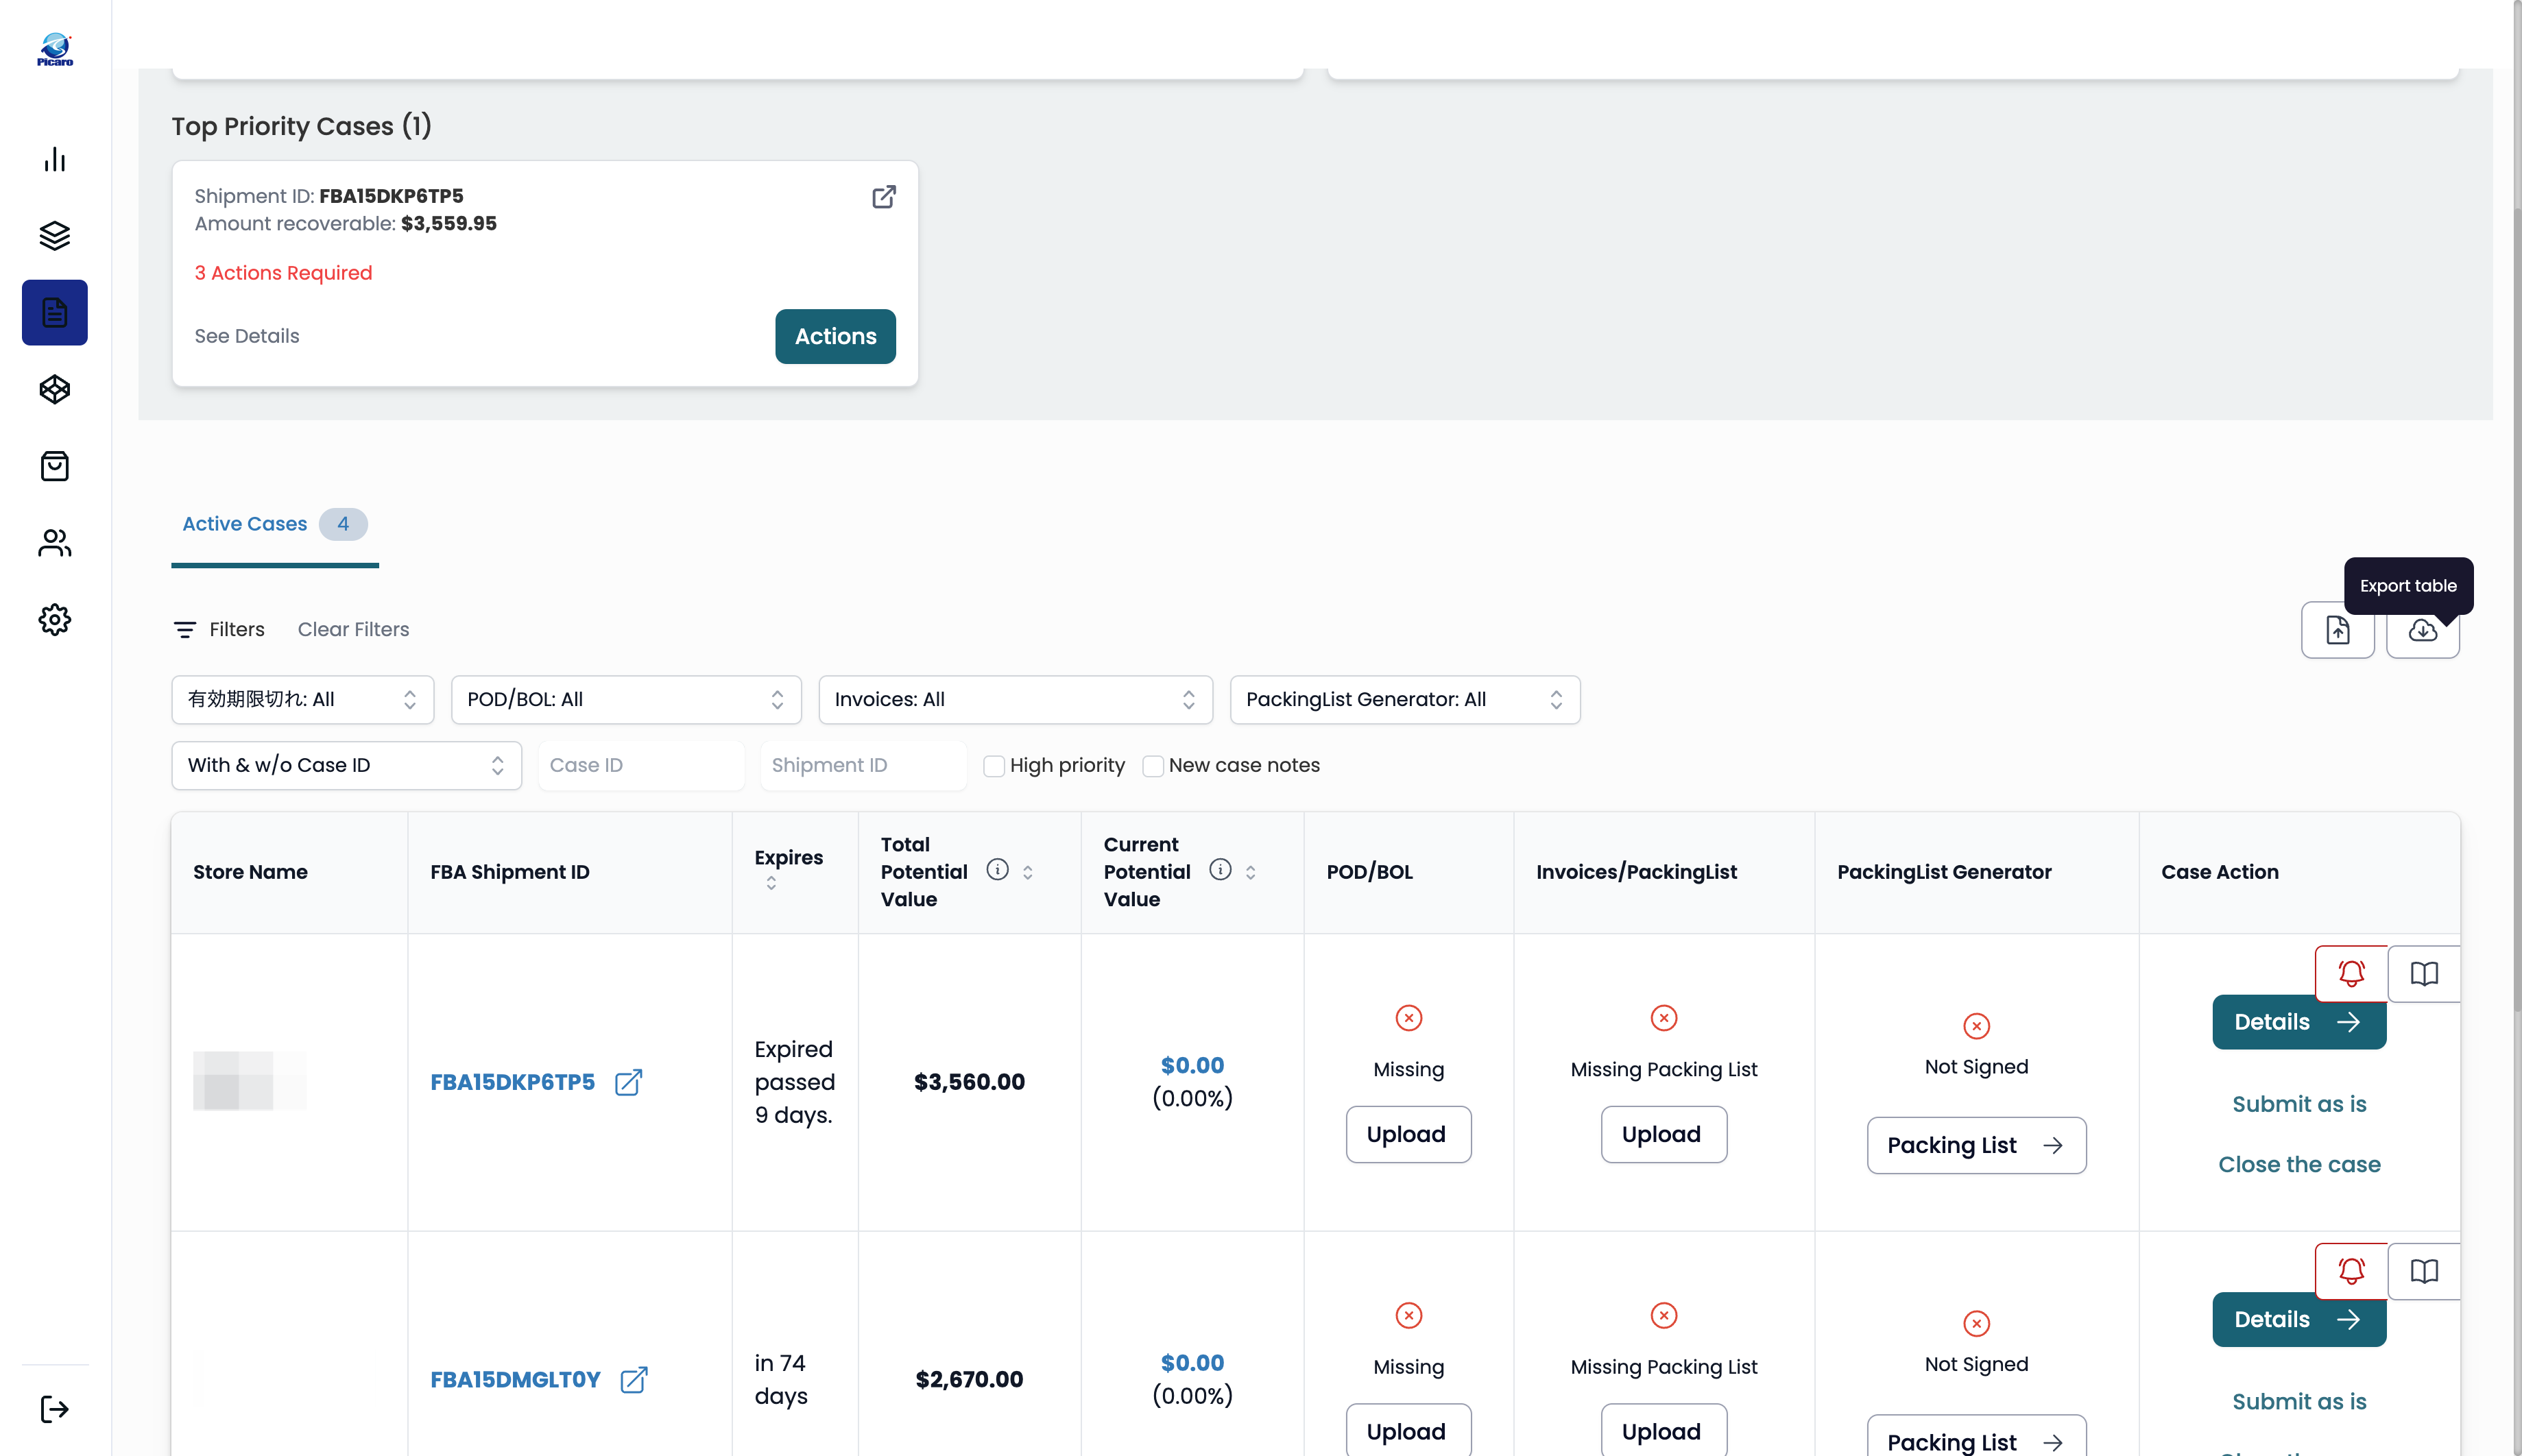Click the 3 Actions Required text

coord(283,273)
